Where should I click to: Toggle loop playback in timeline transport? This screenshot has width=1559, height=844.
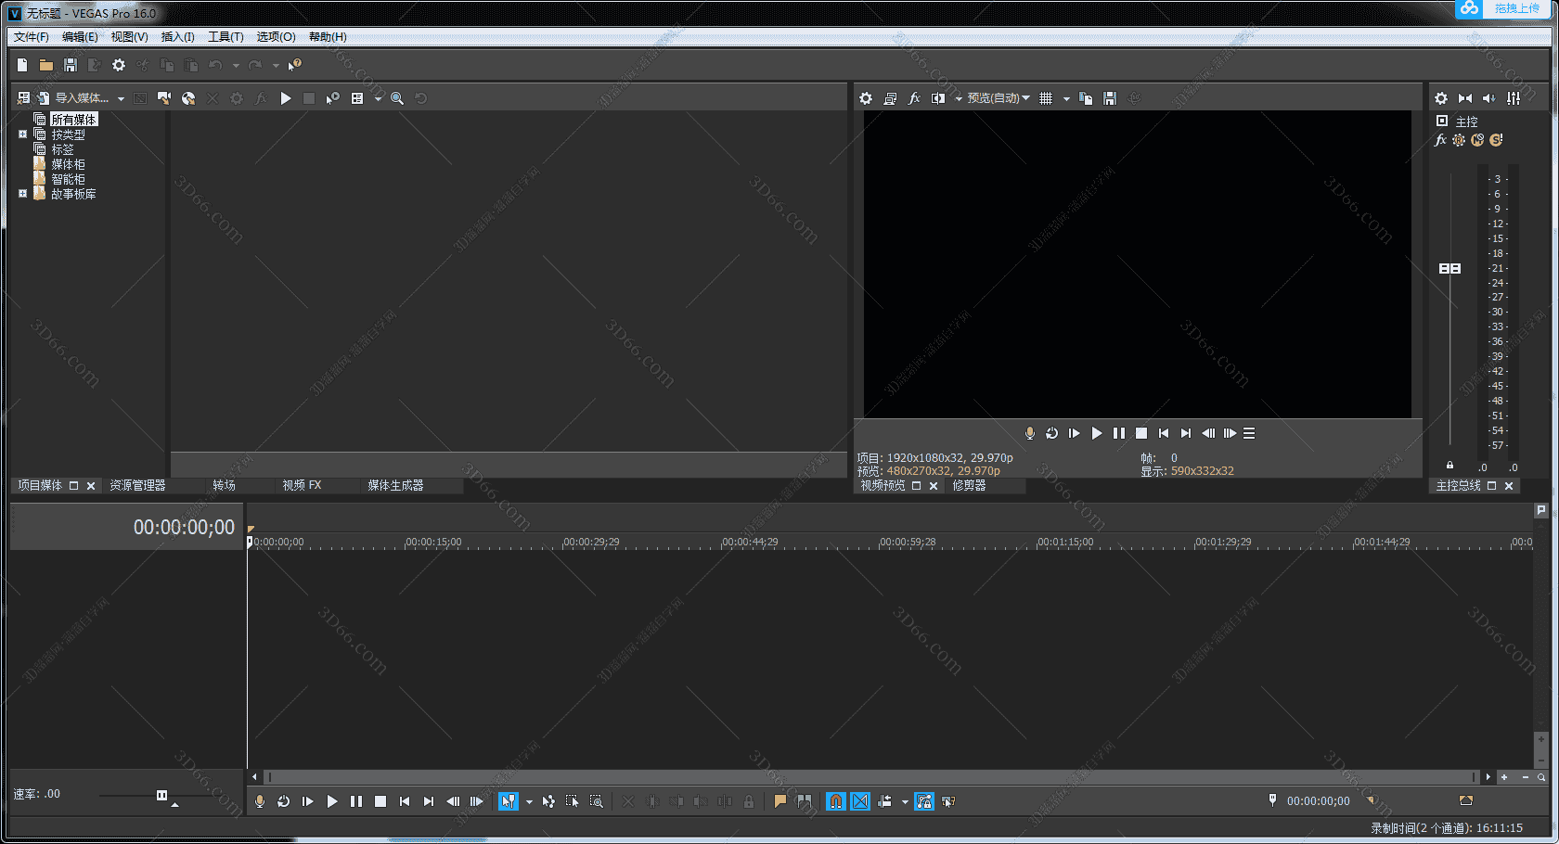tap(284, 801)
